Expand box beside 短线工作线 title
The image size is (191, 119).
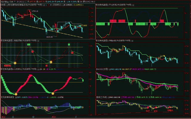(108, 97)
